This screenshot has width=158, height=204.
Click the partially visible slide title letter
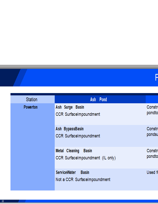point(156,78)
